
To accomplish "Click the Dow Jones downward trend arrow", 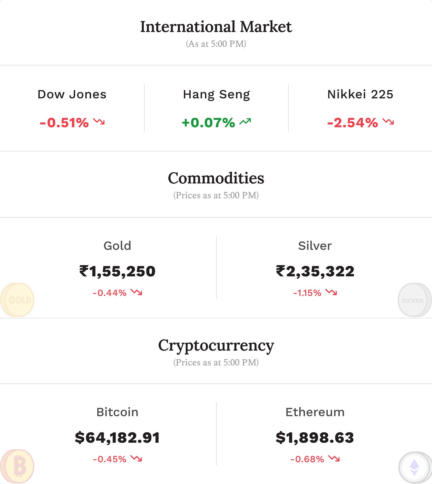I will pyautogui.click(x=99, y=122).
